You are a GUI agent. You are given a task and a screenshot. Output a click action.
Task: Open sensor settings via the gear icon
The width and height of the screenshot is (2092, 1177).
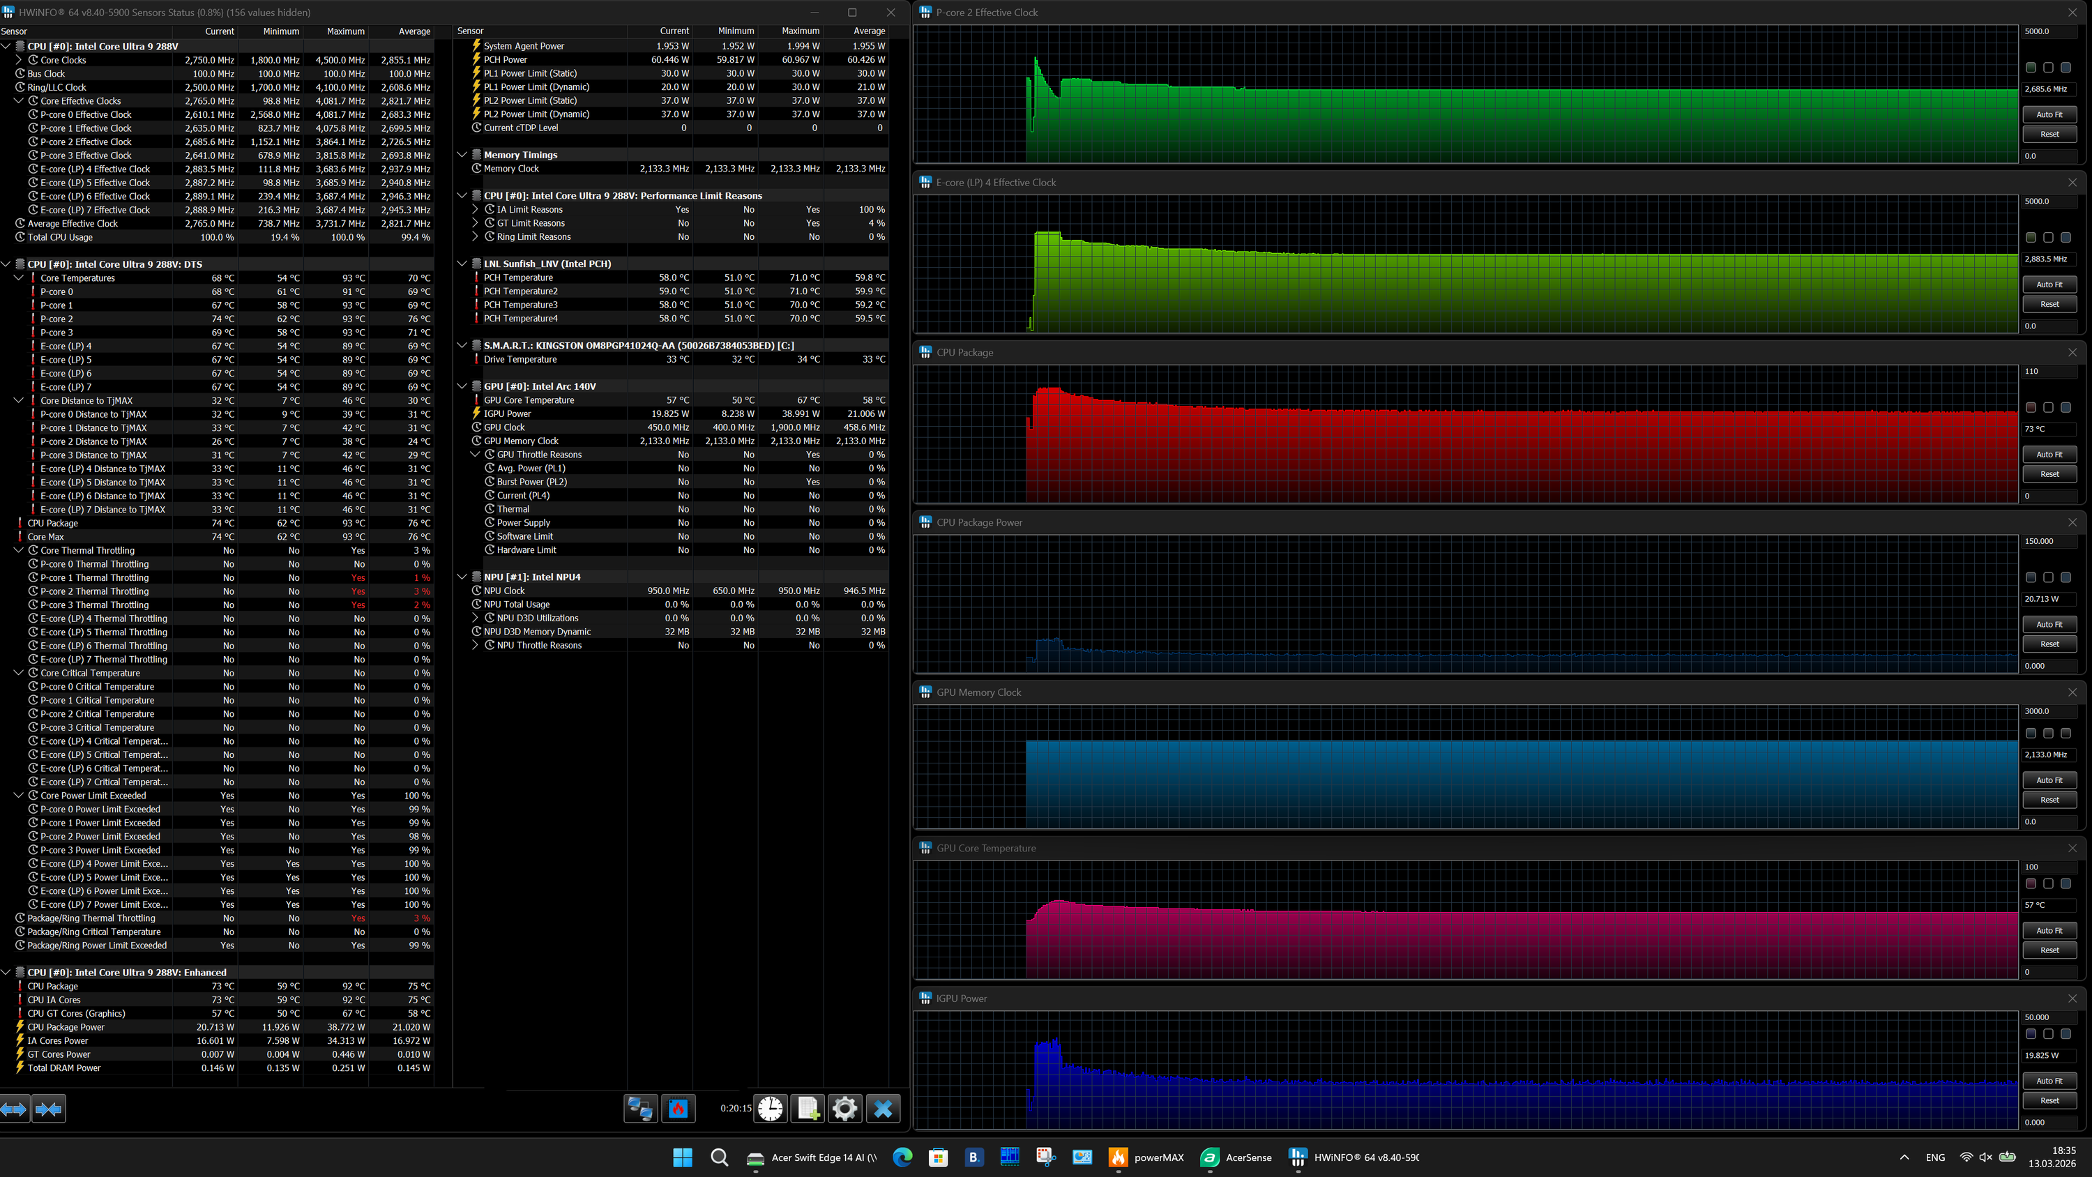tap(845, 1109)
